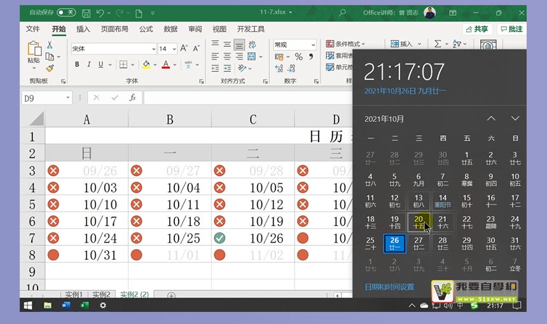Decrease font size with smaller A icon

click(x=197, y=48)
